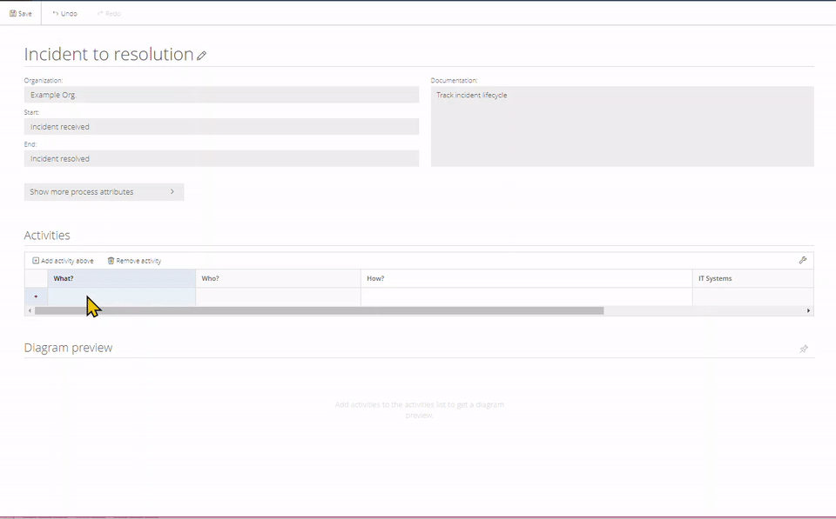The width and height of the screenshot is (836, 519).
Task: Select the first activity row marker
Action: click(x=36, y=296)
